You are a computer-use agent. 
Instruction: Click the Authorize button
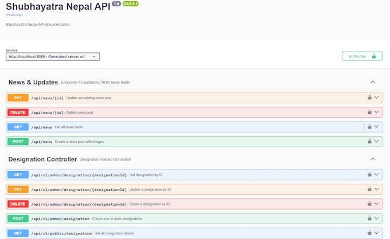click(x=362, y=56)
